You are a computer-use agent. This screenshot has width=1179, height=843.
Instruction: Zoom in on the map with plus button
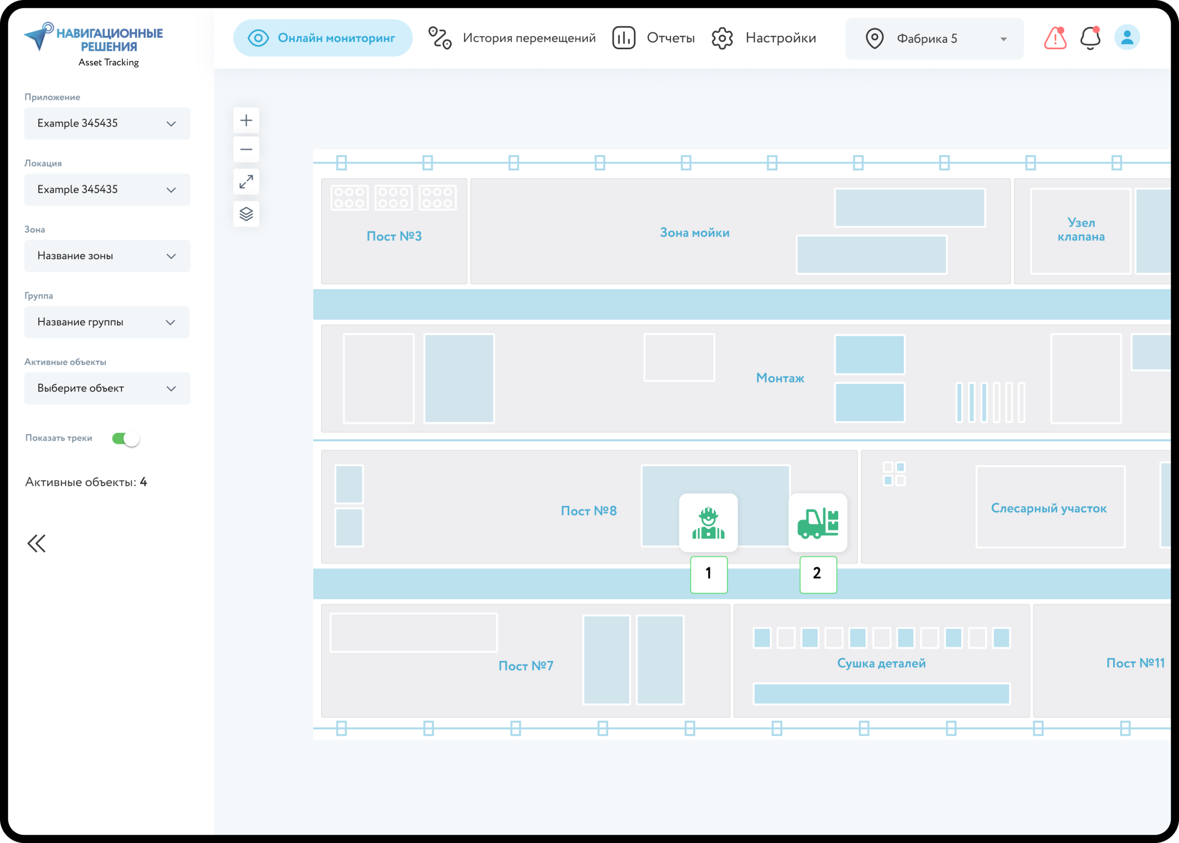pos(246,121)
